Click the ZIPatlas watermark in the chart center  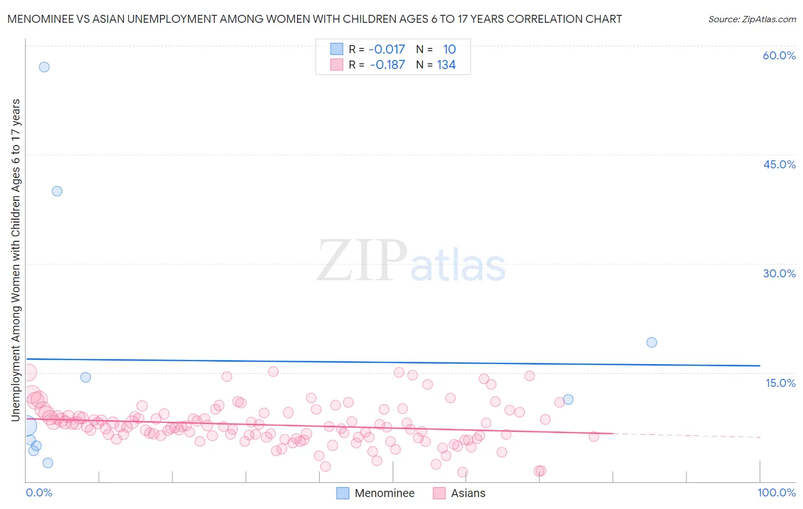tap(411, 261)
